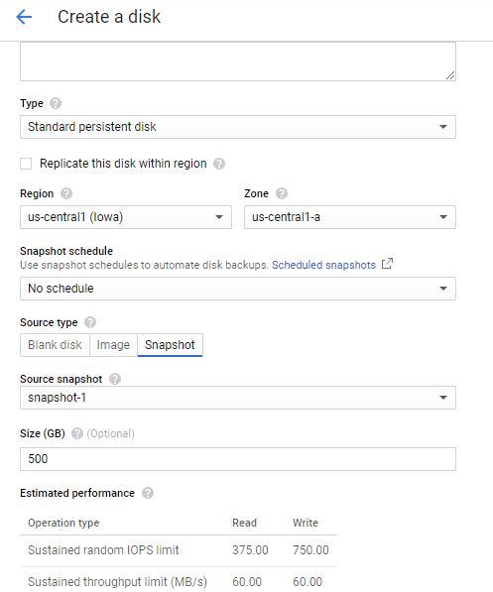Click the Size (GB) input field

click(x=238, y=459)
